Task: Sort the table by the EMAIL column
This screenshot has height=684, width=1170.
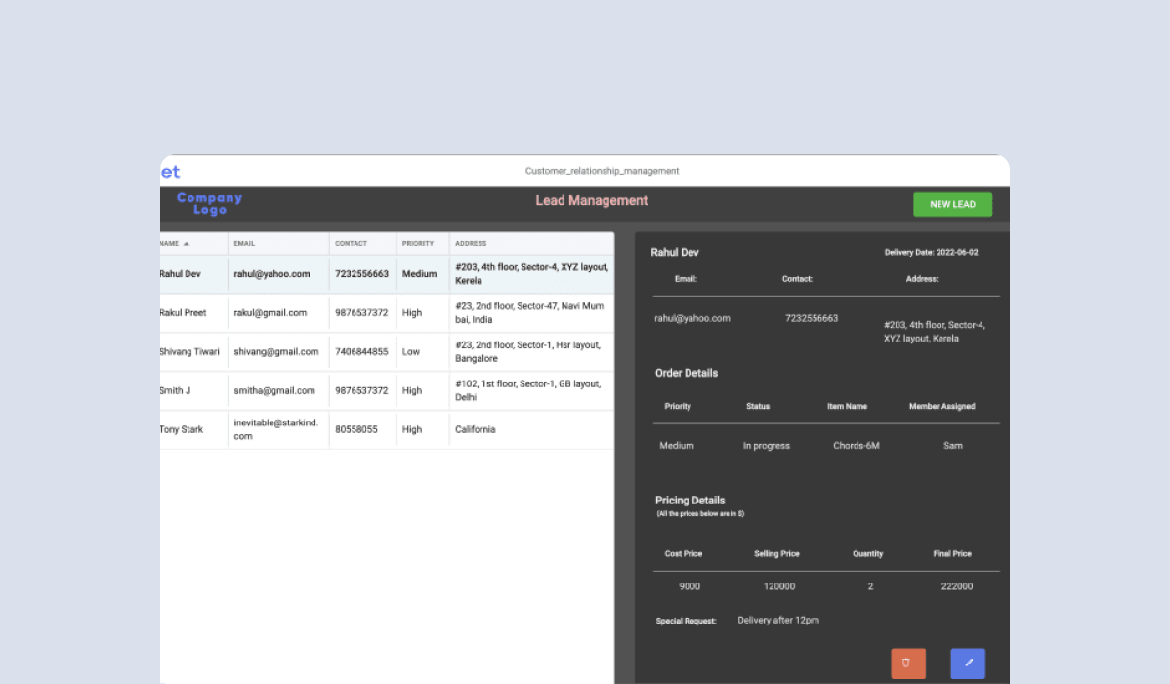Action: click(244, 243)
